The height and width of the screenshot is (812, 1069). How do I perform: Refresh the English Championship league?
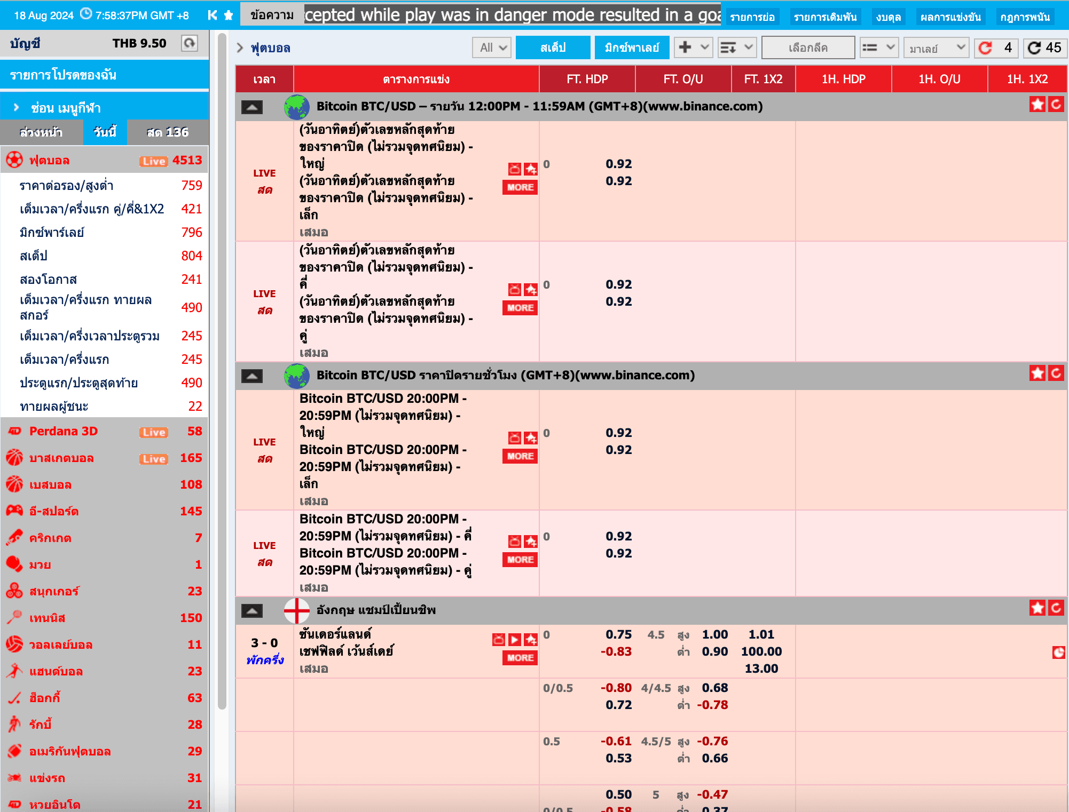click(1056, 608)
